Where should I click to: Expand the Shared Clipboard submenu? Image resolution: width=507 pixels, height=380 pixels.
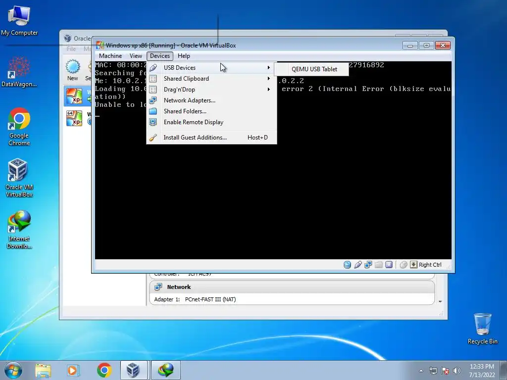click(x=211, y=79)
